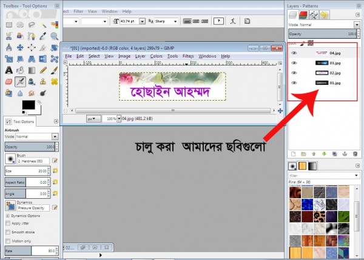
Task: Toggle the lock alpha channel icon
Action: click(311, 43)
